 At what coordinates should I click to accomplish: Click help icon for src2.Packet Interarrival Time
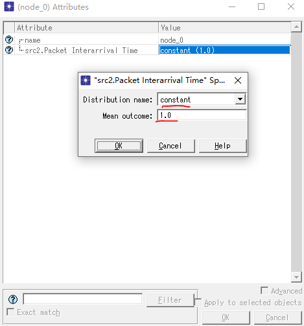9,50
